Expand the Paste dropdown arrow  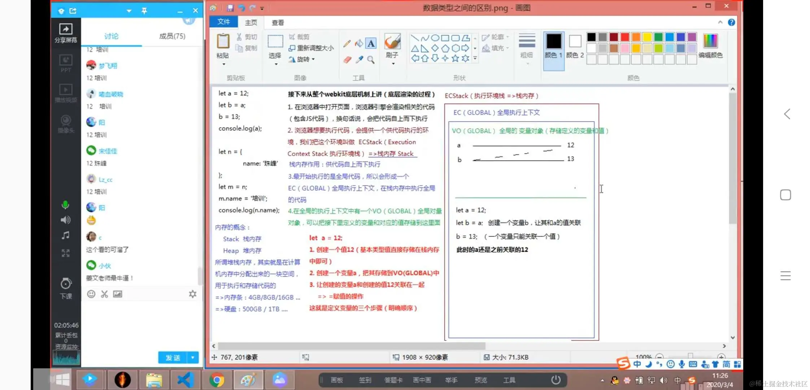pos(223,64)
